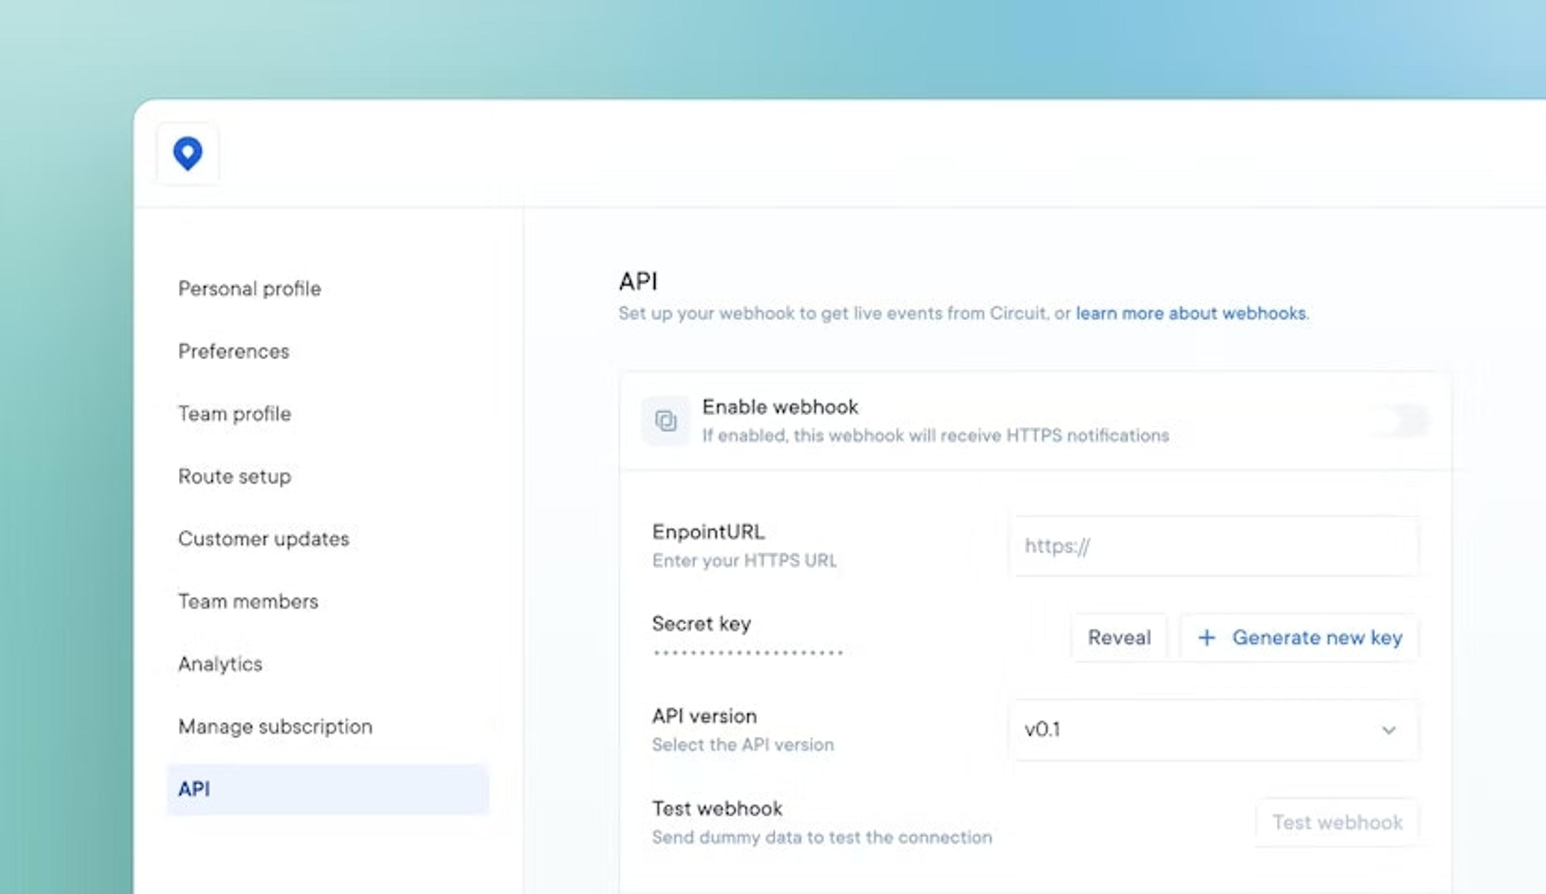Click the chevron arrow in the v0.1 selector

coord(1388,730)
